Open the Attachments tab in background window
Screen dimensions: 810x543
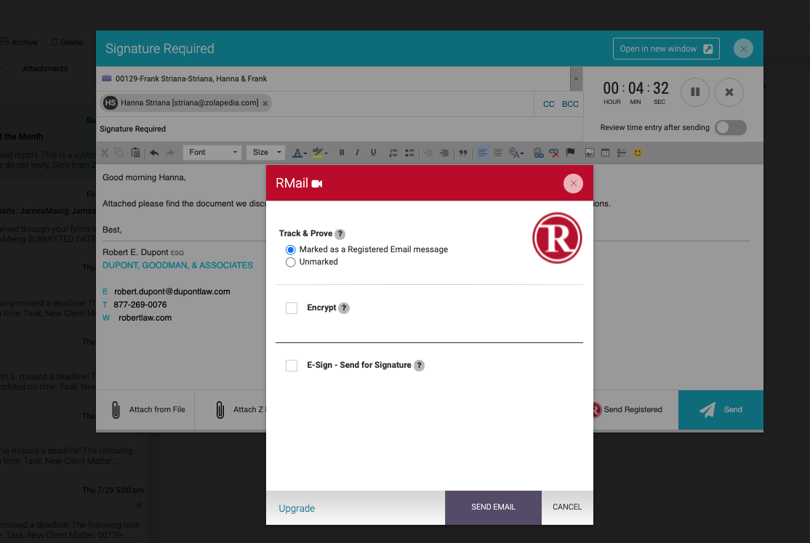click(45, 69)
